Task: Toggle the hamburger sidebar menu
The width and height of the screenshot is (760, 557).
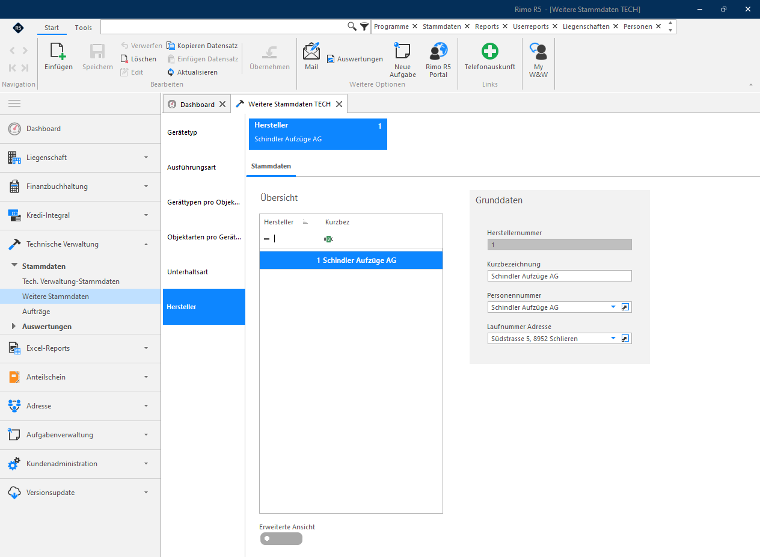Action: pyautogui.click(x=14, y=103)
